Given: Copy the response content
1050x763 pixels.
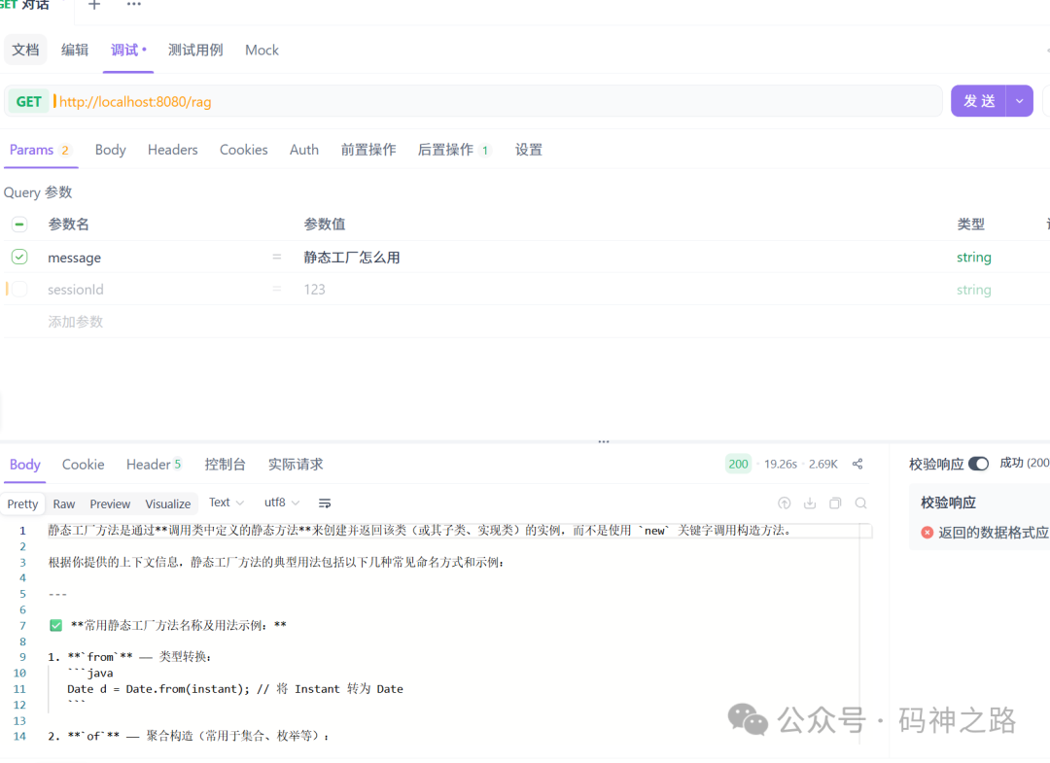Looking at the screenshot, I should pos(833,503).
